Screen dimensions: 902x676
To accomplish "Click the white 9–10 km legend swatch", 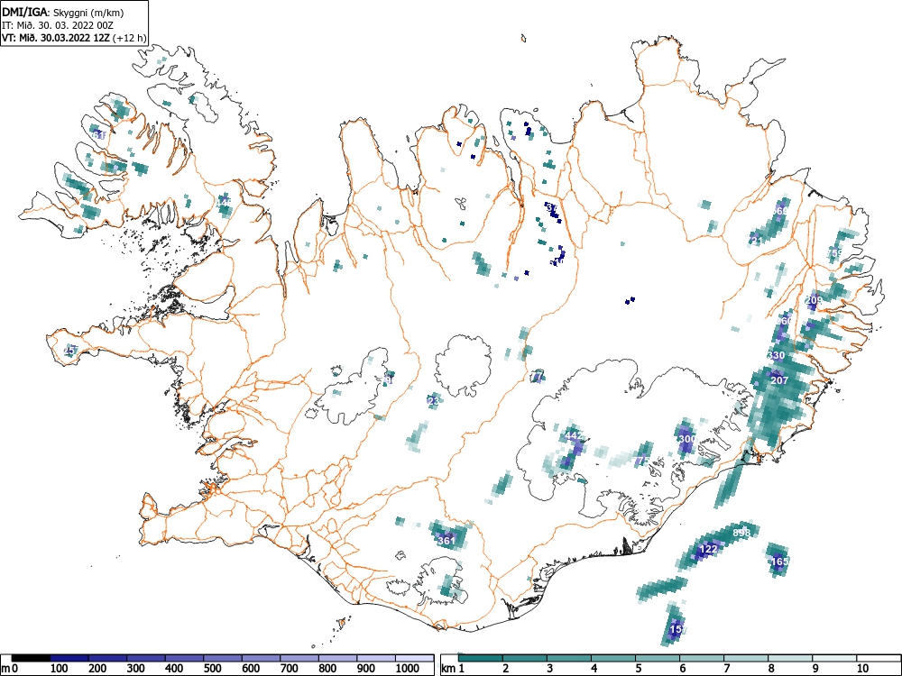I will (x=834, y=658).
